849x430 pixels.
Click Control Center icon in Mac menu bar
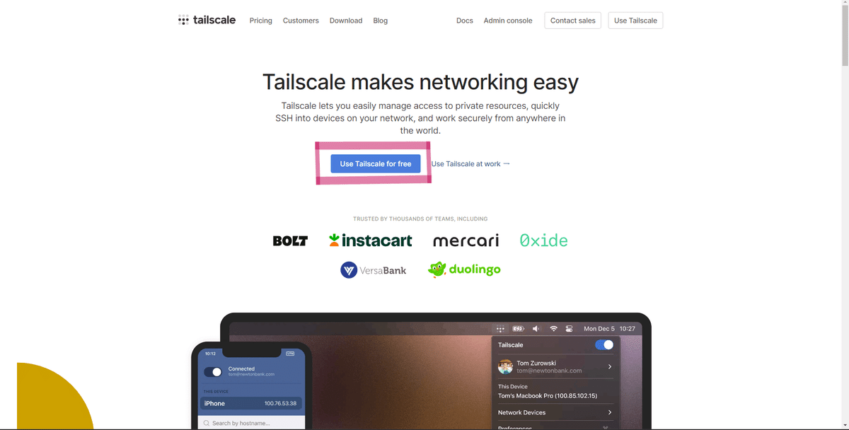point(569,328)
